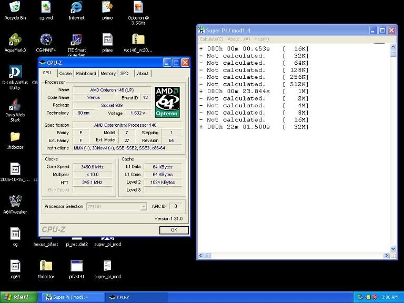Click the Super PI title bar icon
404x303 pixels.
tap(201, 30)
